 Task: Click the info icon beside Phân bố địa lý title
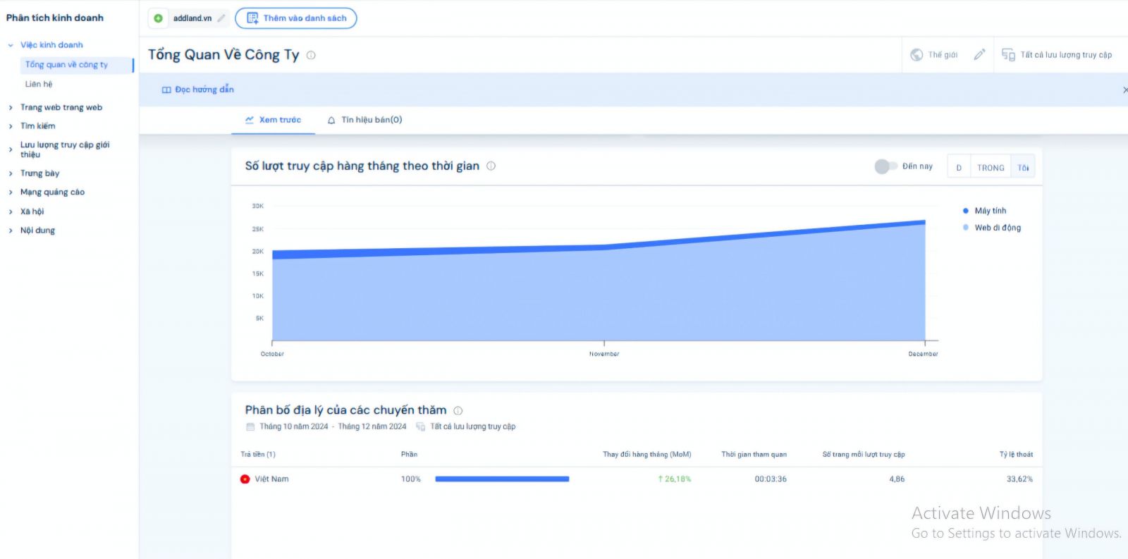[458, 410]
